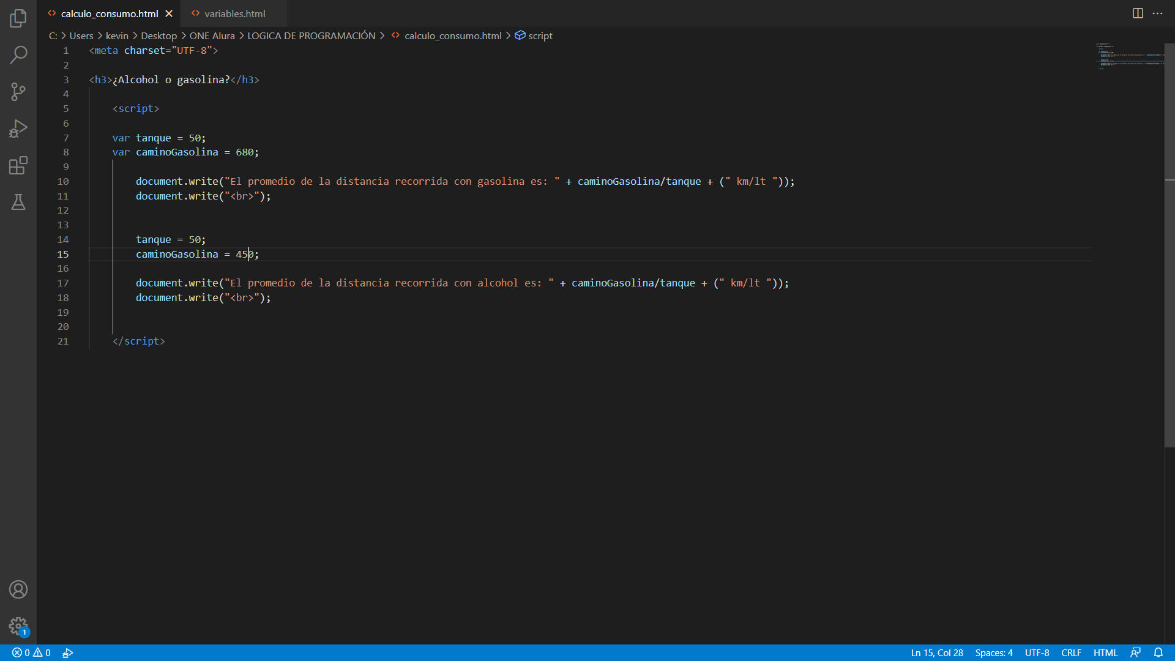1175x661 pixels.
Task: Open the notifications bell
Action: point(1158,652)
